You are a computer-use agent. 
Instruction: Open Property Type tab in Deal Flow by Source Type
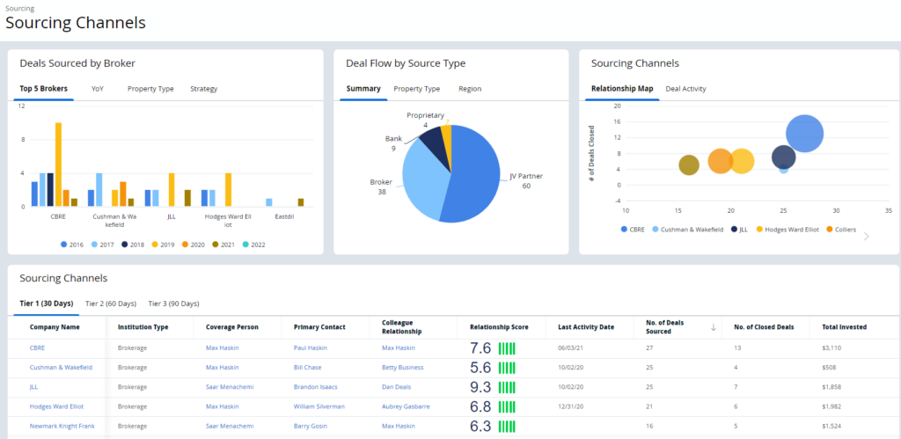[x=416, y=89]
